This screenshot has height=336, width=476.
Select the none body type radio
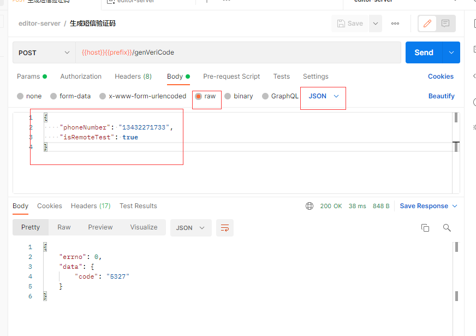click(x=20, y=96)
